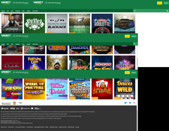Open the Privacy Notice footer link

coord(30,127)
